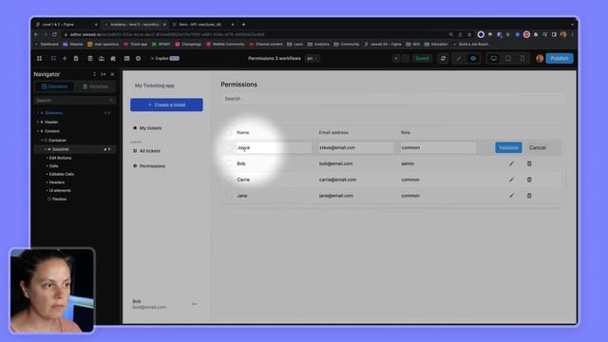Open the dashboard grid icon in editor toolbar
The width and height of the screenshot is (608, 342).
[x=39, y=58]
